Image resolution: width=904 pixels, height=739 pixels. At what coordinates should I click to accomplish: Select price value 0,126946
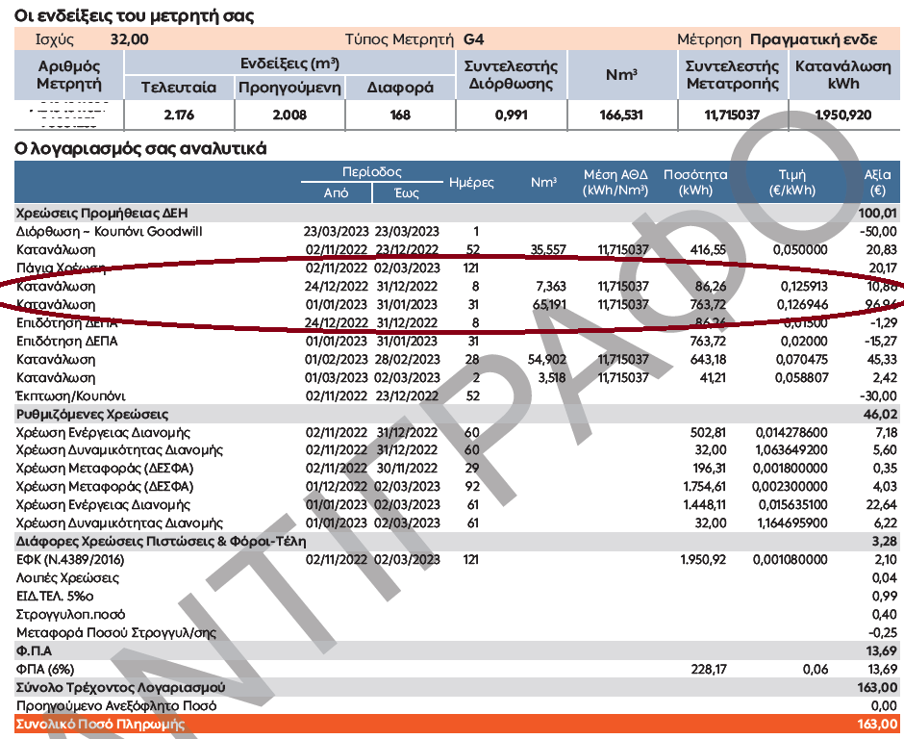[802, 305]
